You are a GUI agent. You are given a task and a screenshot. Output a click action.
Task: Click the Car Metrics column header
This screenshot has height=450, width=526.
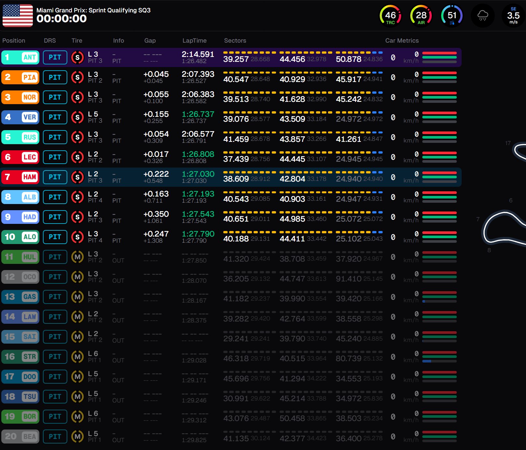[x=402, y=41]
